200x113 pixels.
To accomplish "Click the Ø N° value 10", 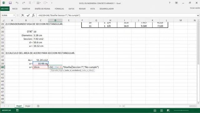I will 41,32.
